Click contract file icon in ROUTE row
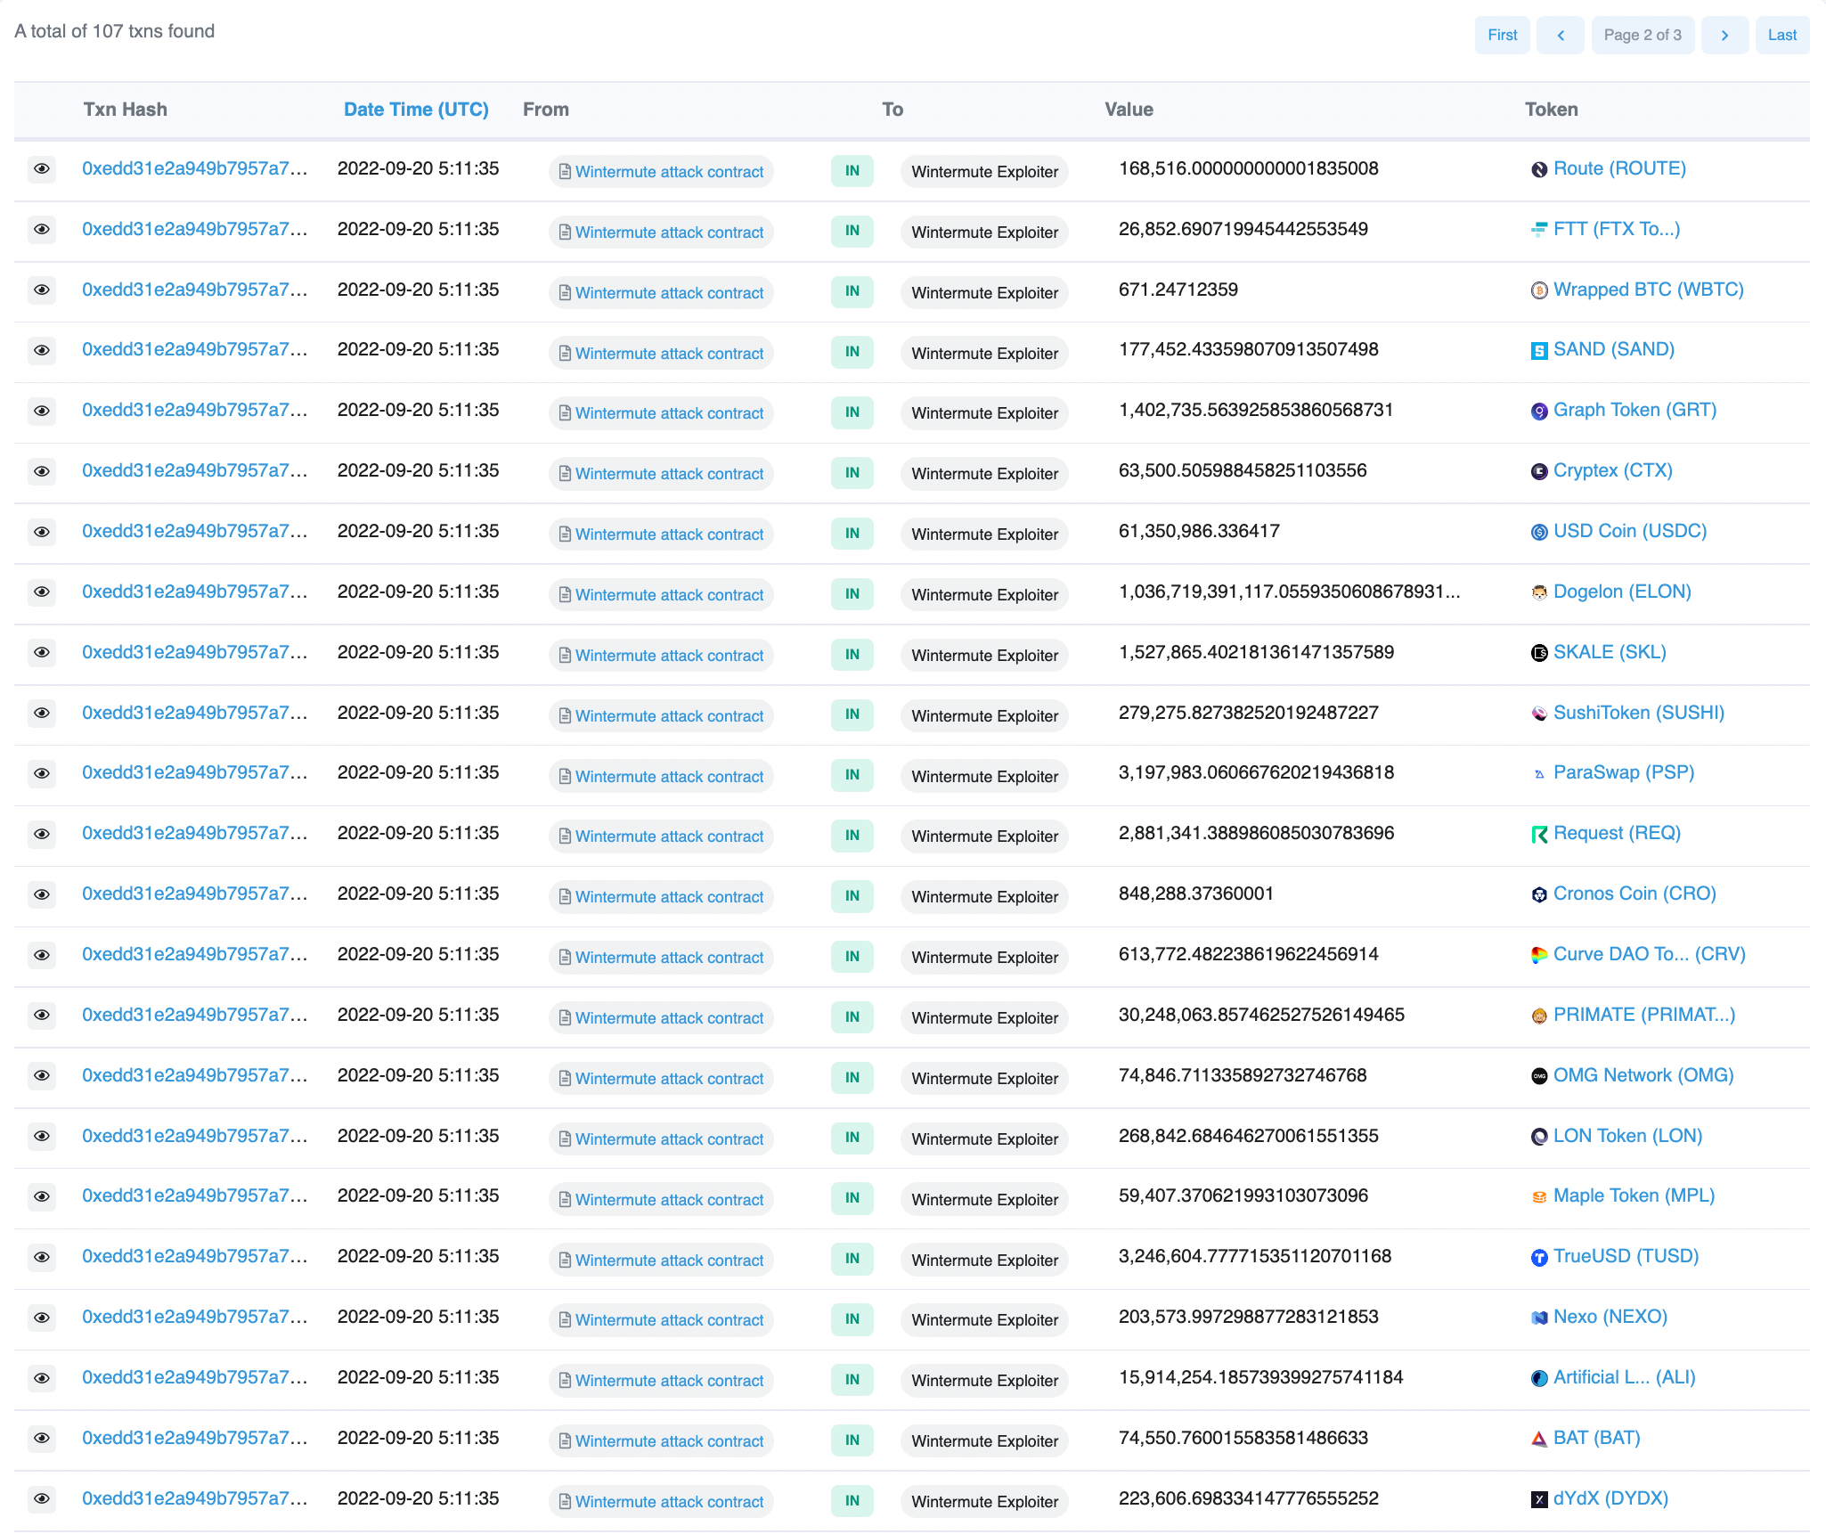Viewport: 1826px width, 1534px height. (x=565, y=171)
